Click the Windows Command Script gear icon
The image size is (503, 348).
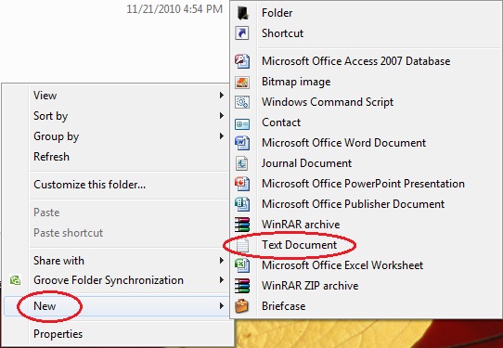click(242, 102)
